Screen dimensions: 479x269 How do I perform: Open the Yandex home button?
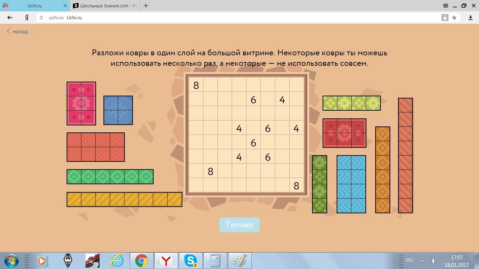27,18
